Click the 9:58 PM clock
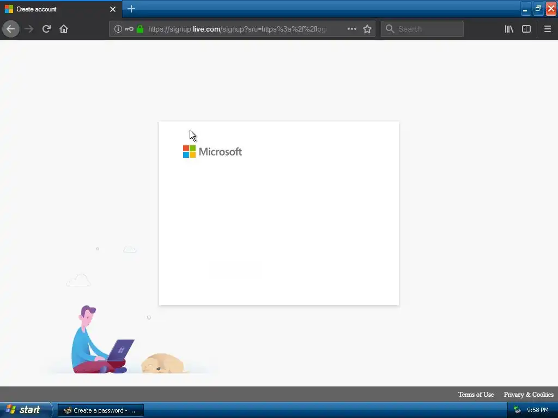Screen dimensions: 558x418 (538, 410)
